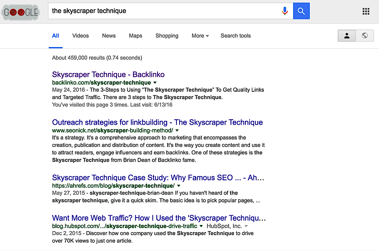
Task: Click the www.seonick.net/skyscraper-building-method/ URL text
Action: point(112,131)
